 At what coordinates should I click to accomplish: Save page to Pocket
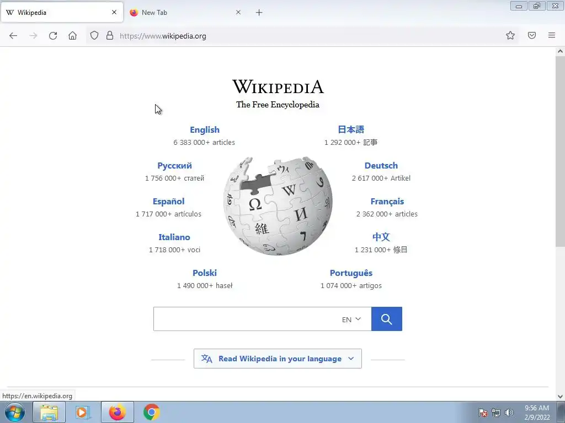532,35
